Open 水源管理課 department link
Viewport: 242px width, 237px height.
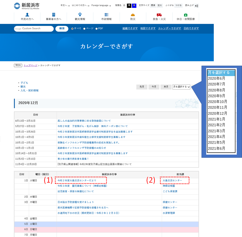(x=169, y=213)
